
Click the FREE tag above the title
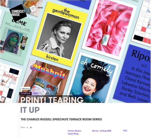35,93
